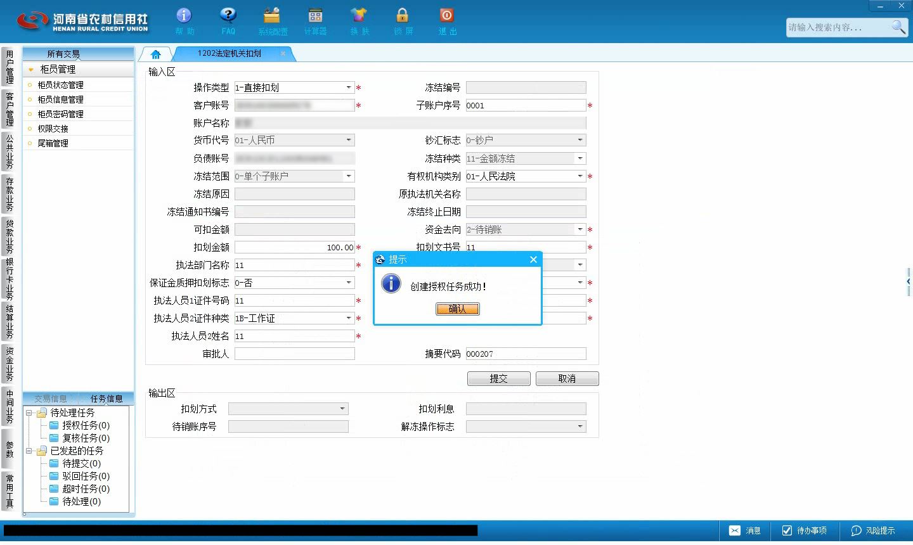The height and width of the screenshot is (545, 913).
Task: Switch to 客户管理 side tab
Action: point(10,109)
